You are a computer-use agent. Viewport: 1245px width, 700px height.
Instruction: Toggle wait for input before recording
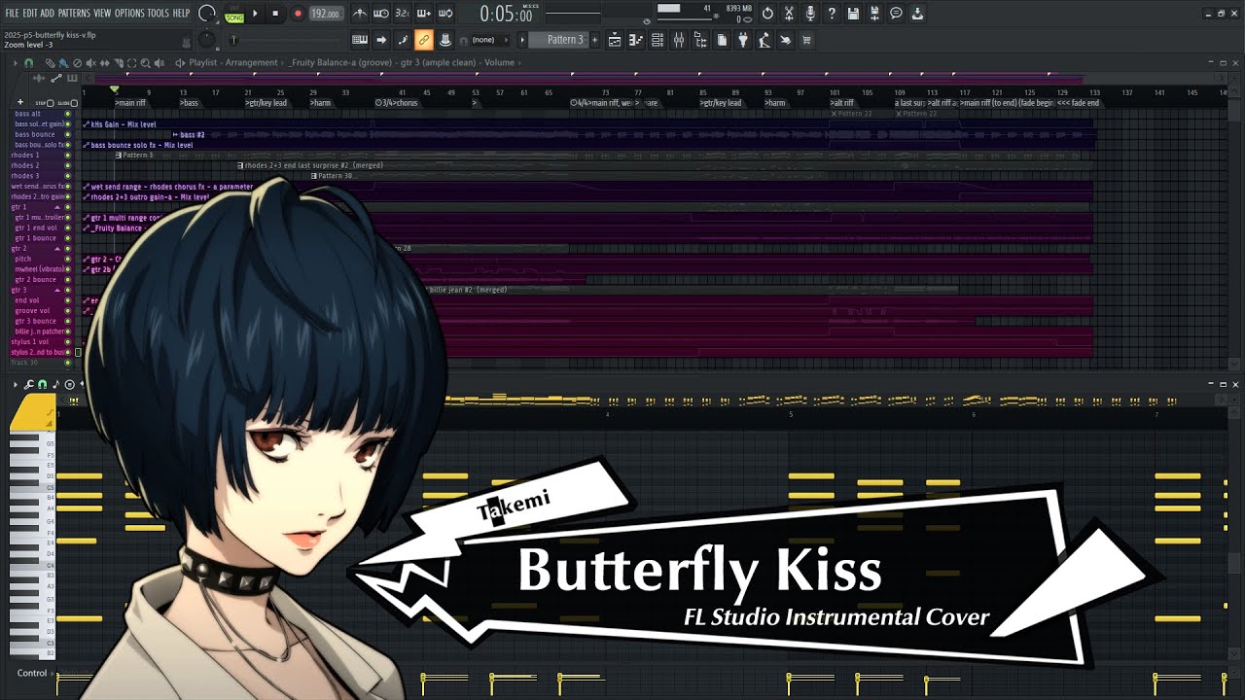[381, 14]
